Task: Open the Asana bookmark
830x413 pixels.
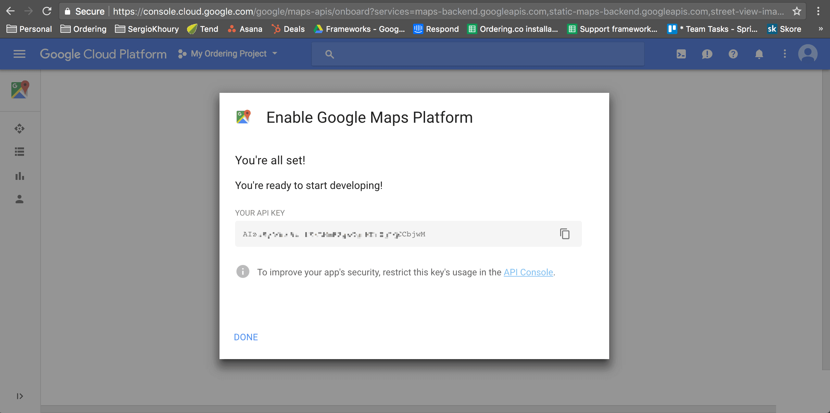Action: click(245, 29)
